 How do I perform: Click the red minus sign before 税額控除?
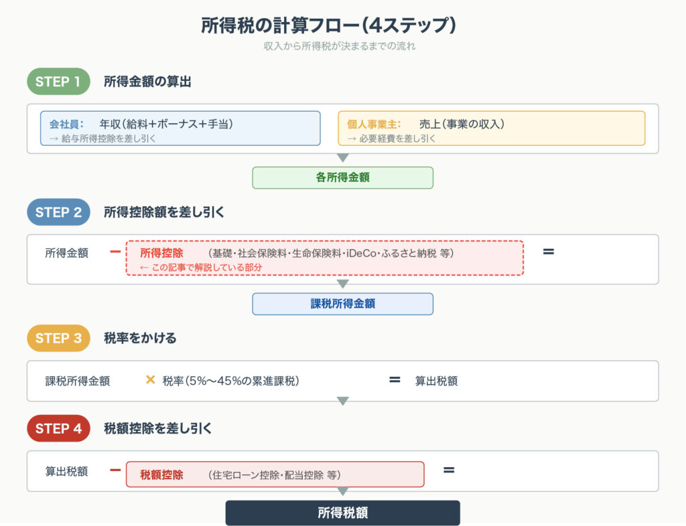point(115,470)
